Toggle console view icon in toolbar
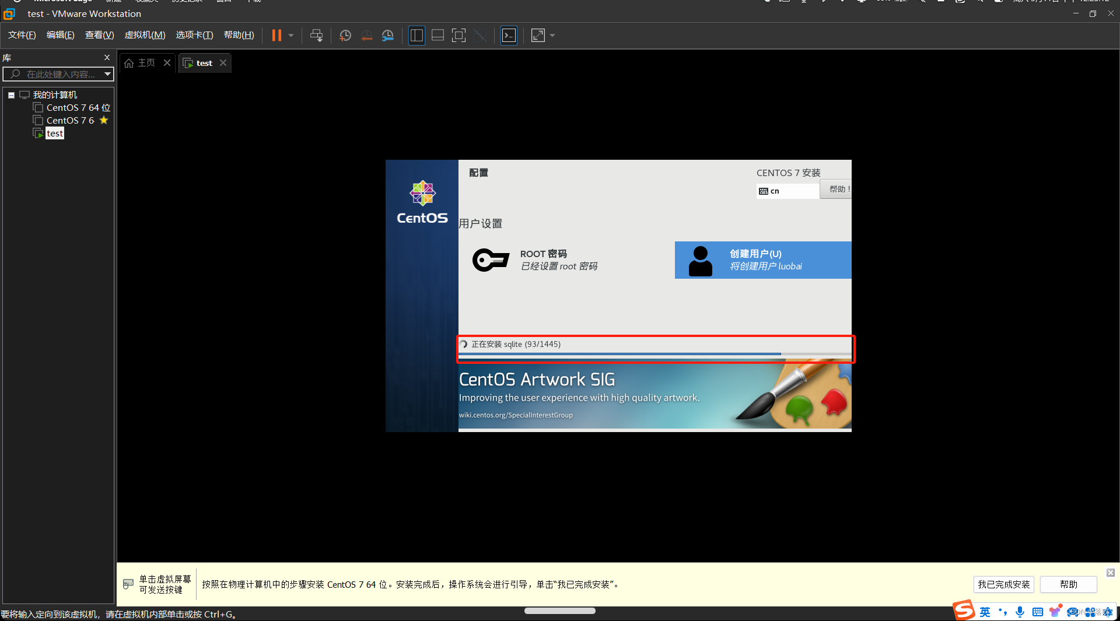Image resolution: width=1120 pixels, height=621 pixels. (x=509, y=36)
